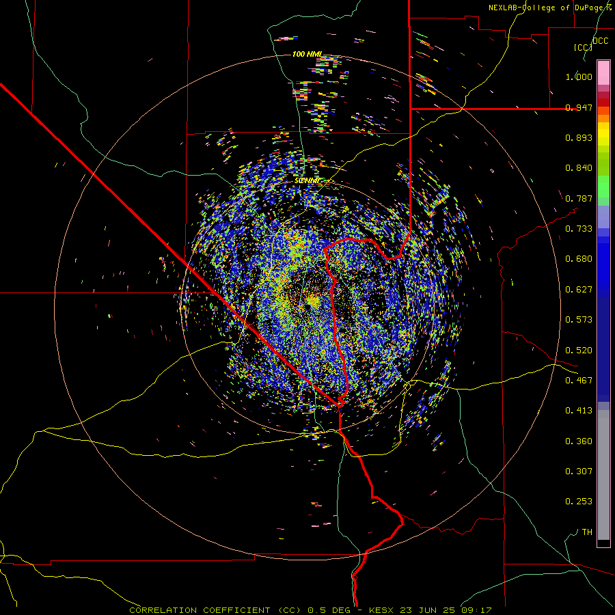Click the 1.000 value on the color scale
615x615 pixels.
[x=579, y=77]
